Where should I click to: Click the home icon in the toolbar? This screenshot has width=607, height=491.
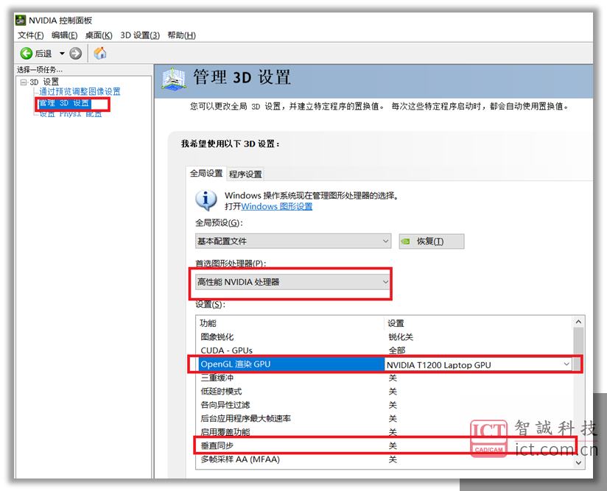(x=99, y=53)
